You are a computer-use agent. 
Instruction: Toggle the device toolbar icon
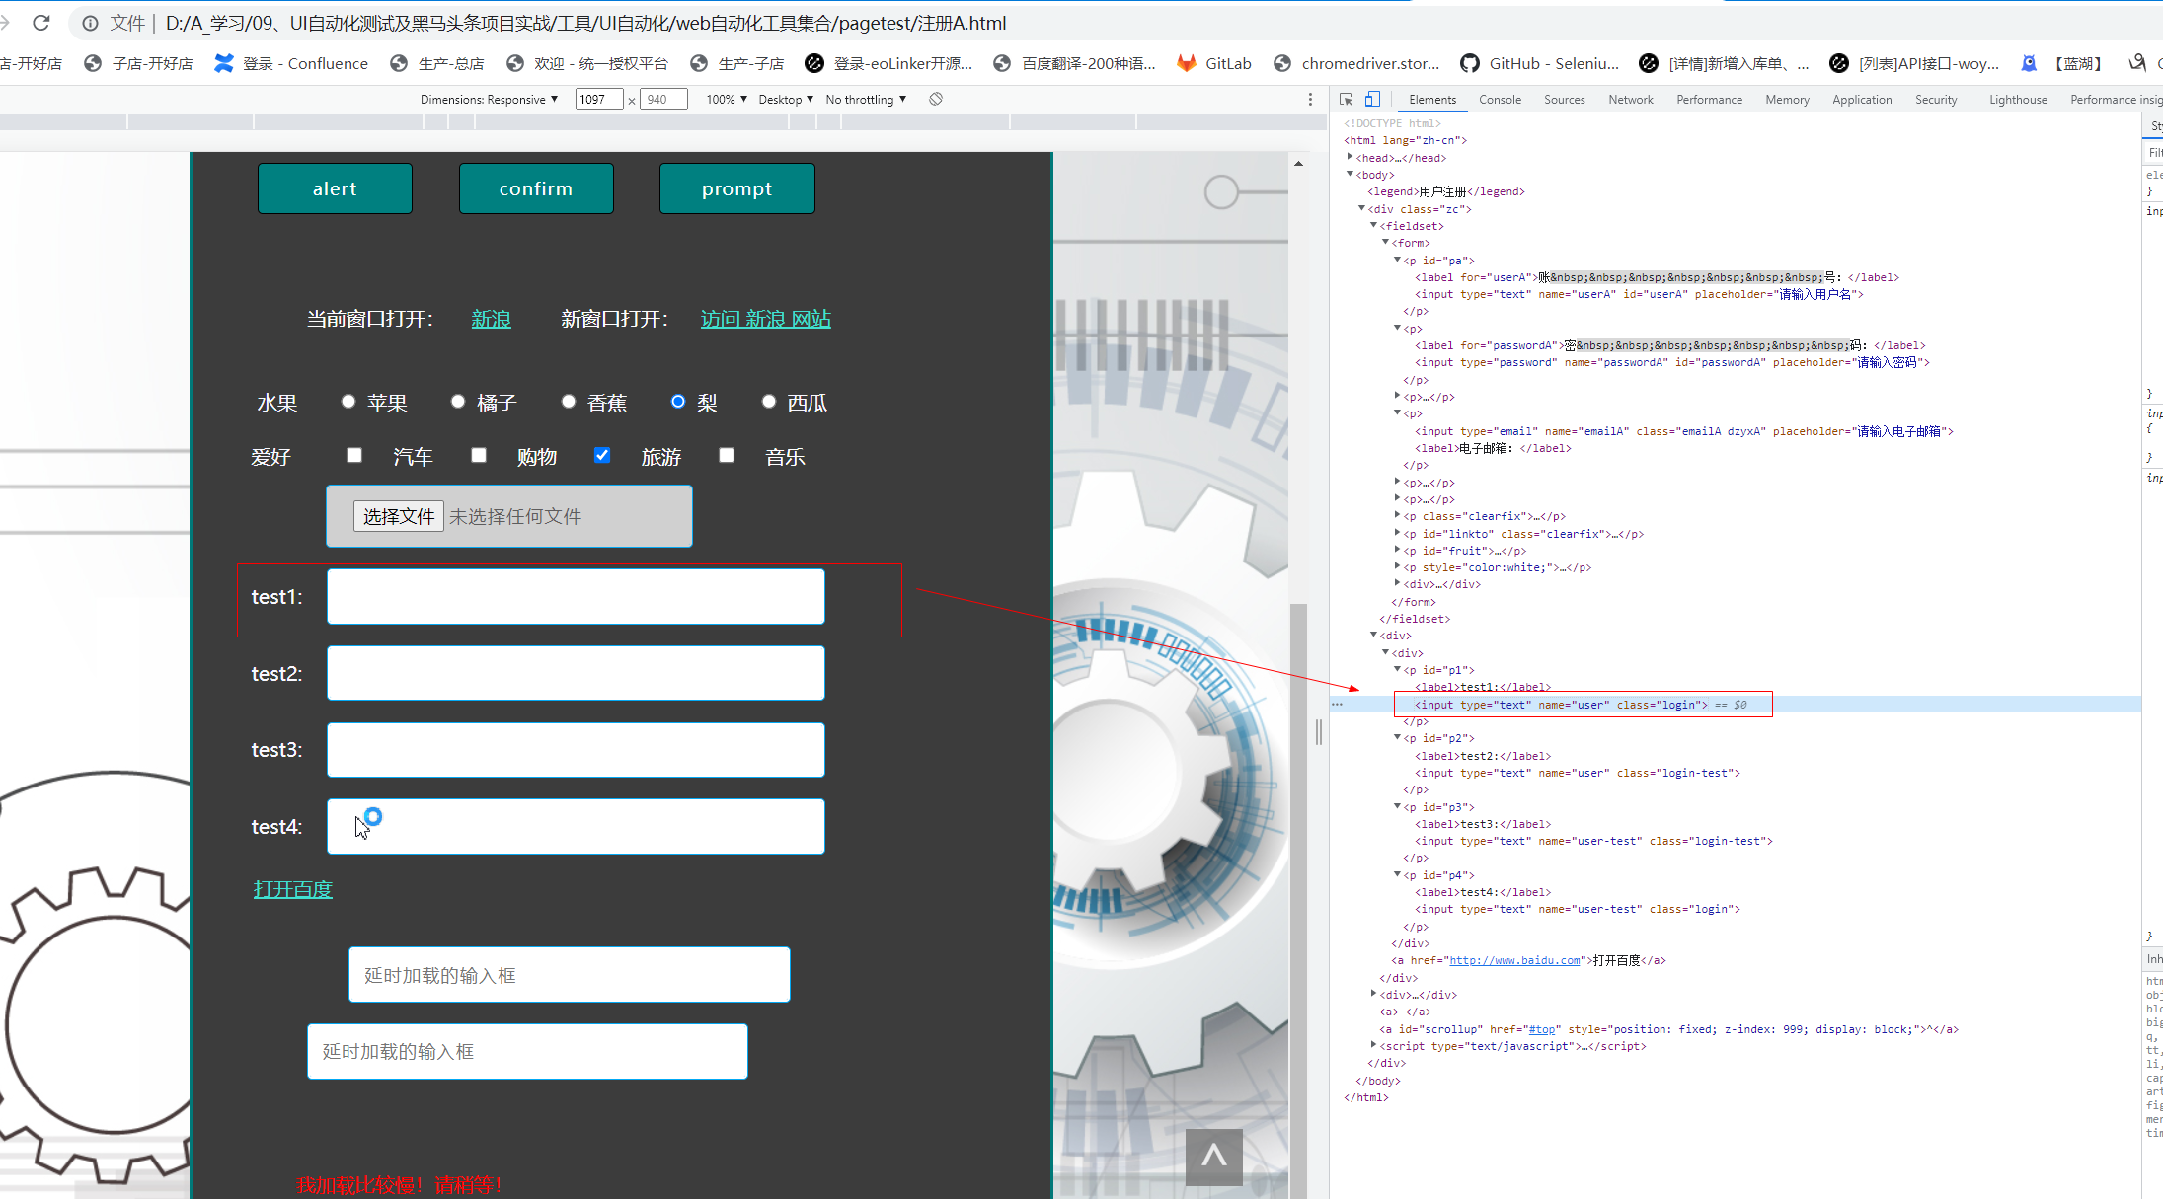click(x=1372, y=99)
